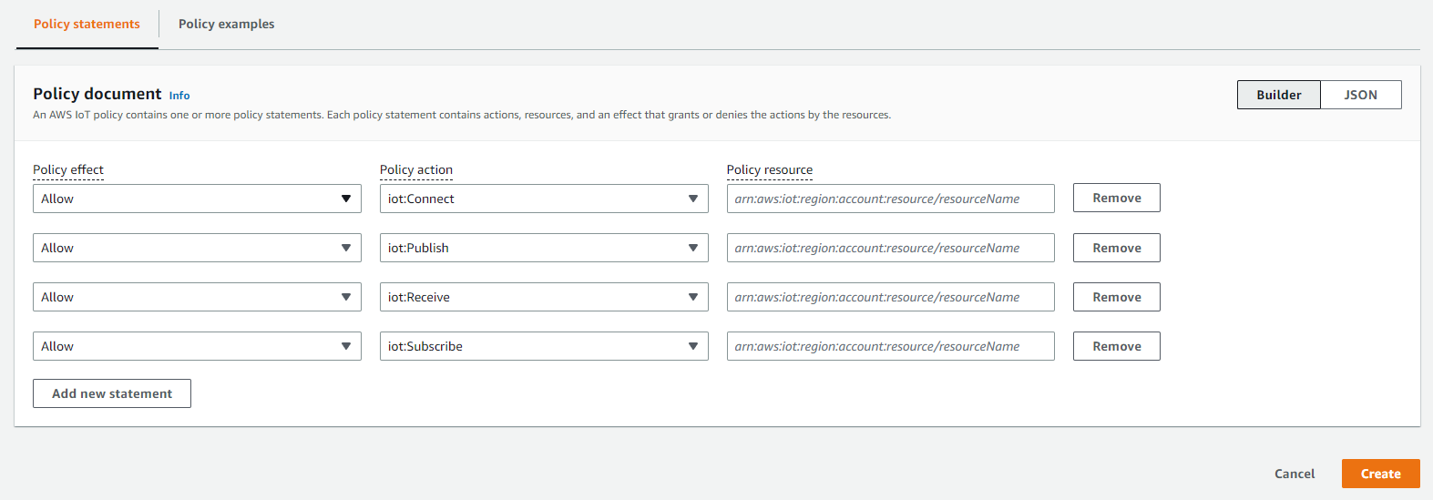Open the Policy examples tab
1433x500 pixels.
pos(226,25)
